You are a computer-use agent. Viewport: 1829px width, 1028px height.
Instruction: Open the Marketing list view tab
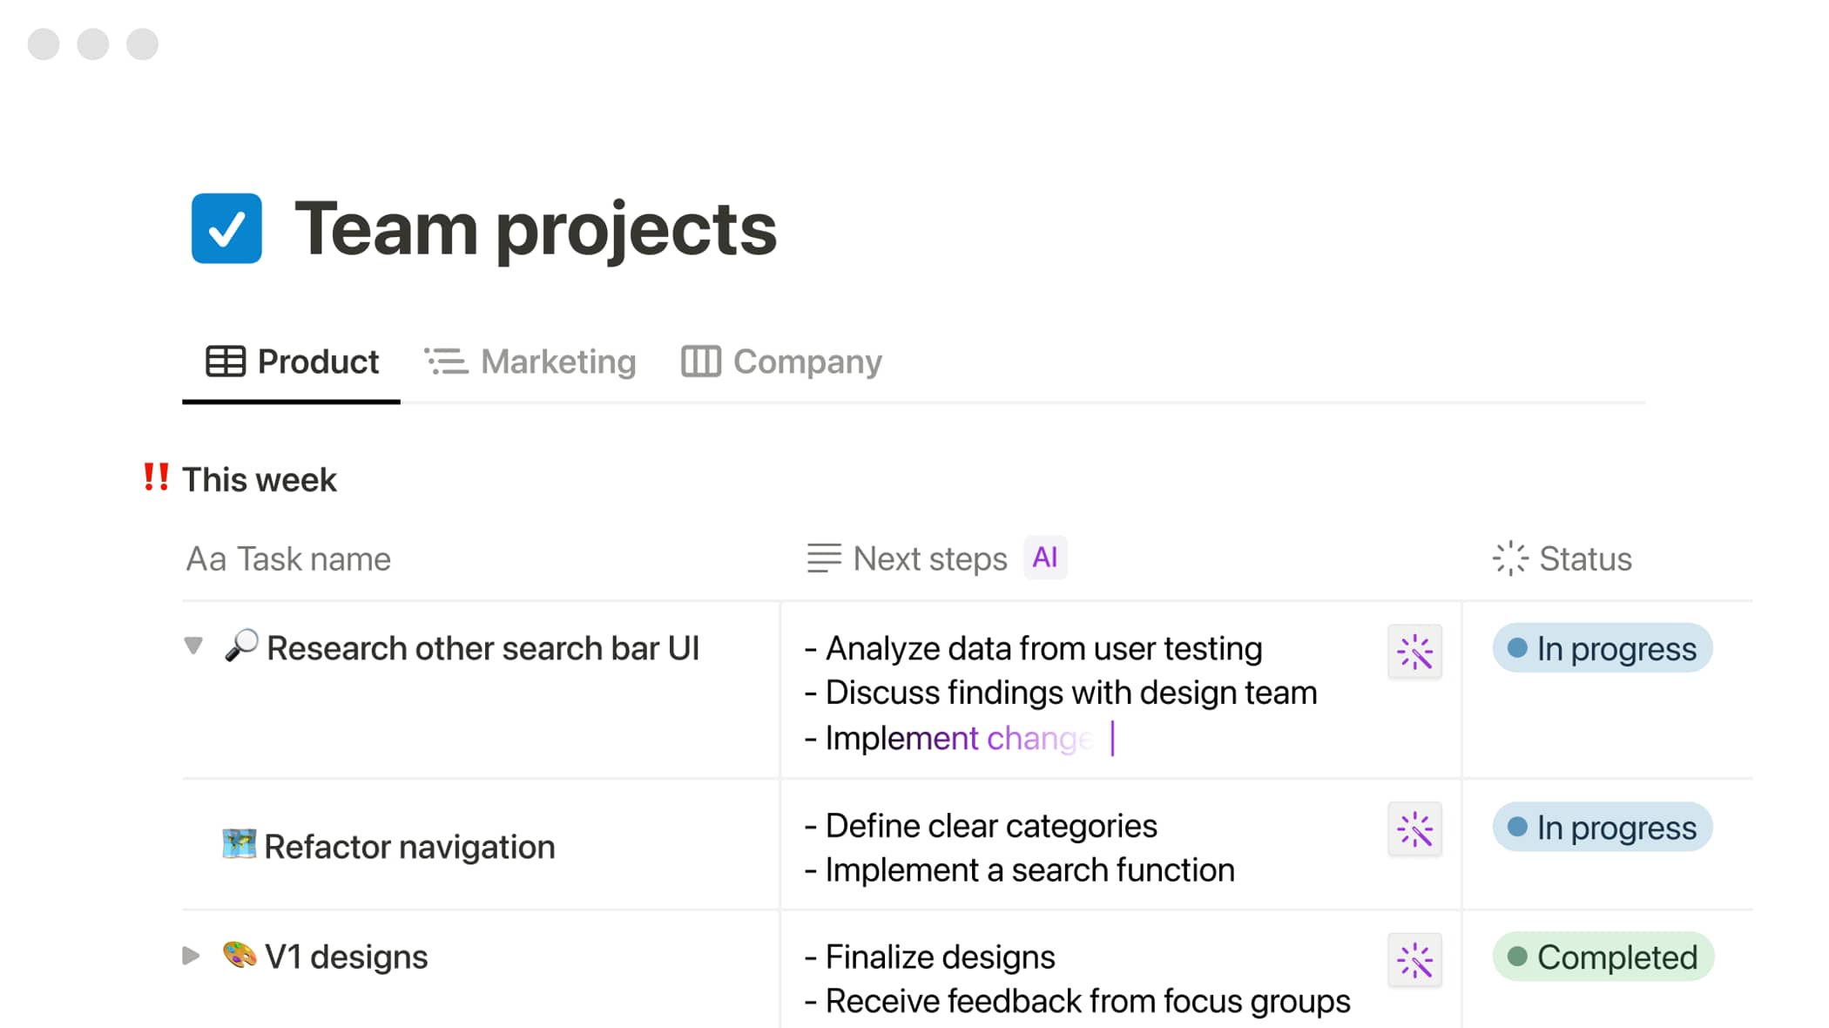coord(530,362)
